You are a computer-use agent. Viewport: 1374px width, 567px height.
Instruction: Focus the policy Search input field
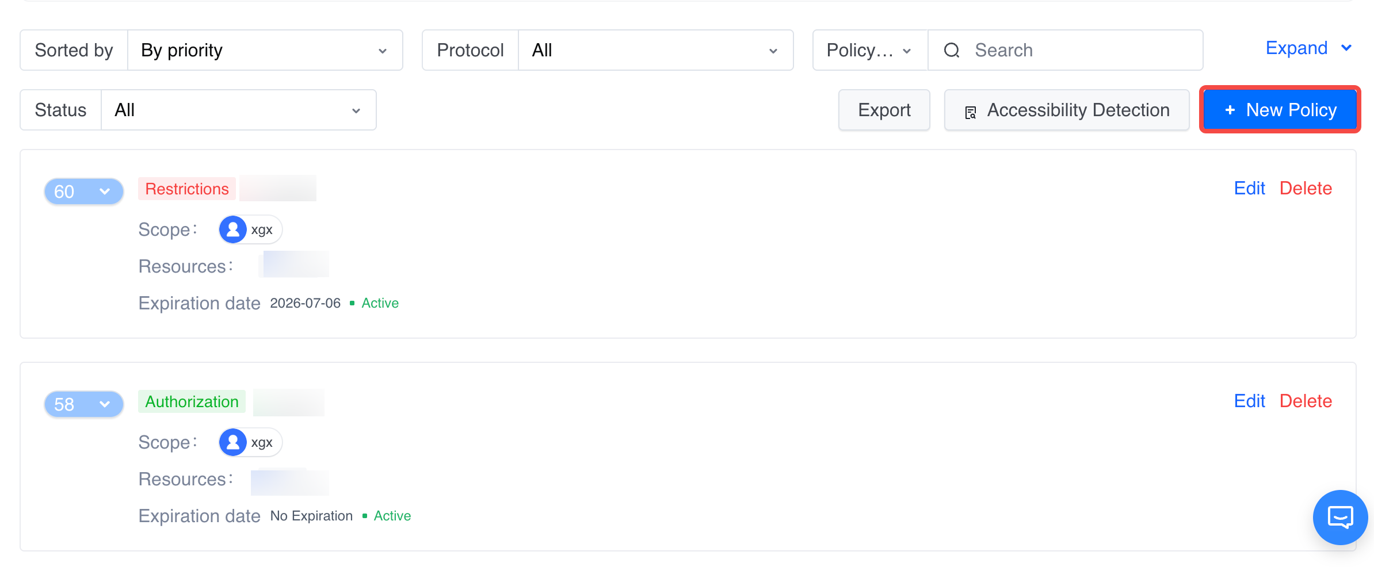pyautogui.click(x=1082, y=51)
